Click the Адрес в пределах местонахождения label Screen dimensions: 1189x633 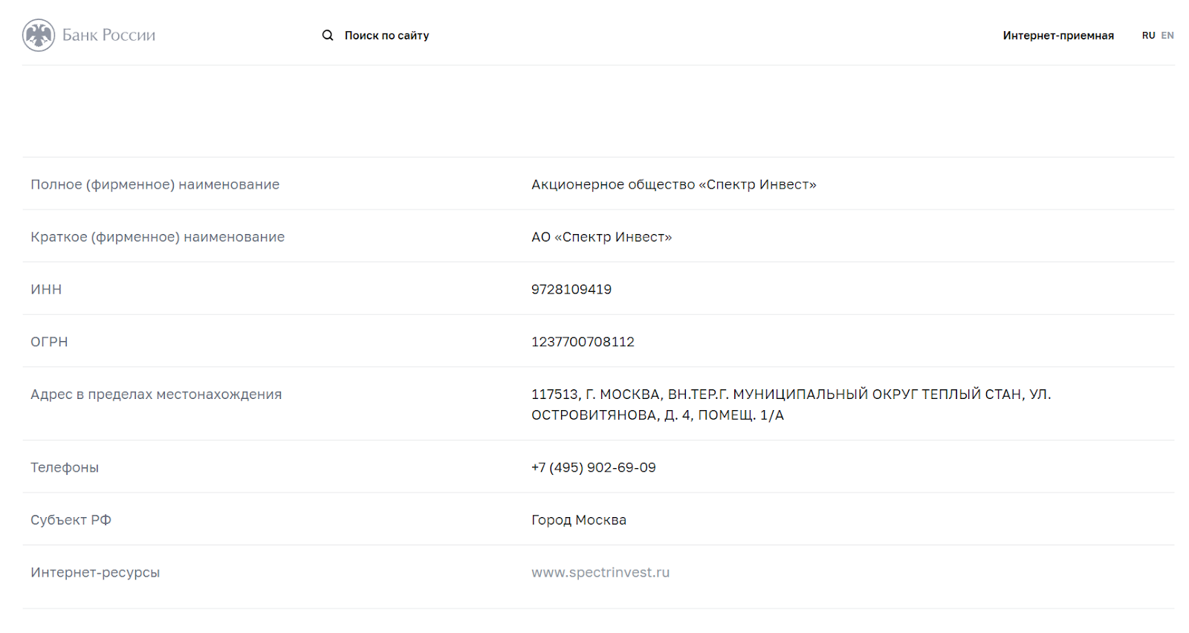(156, 395)
